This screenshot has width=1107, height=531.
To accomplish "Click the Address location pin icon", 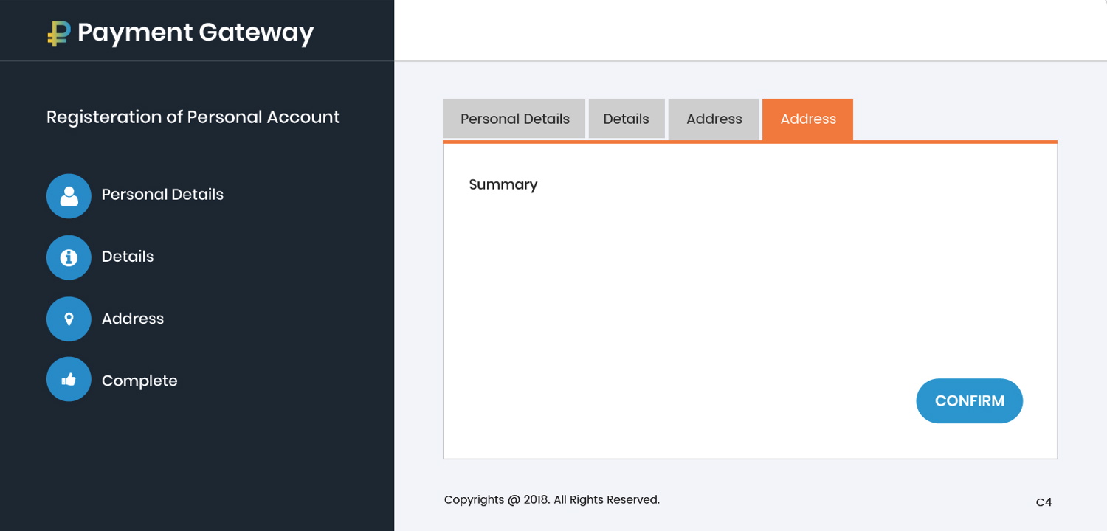I will tap(69, 319).
